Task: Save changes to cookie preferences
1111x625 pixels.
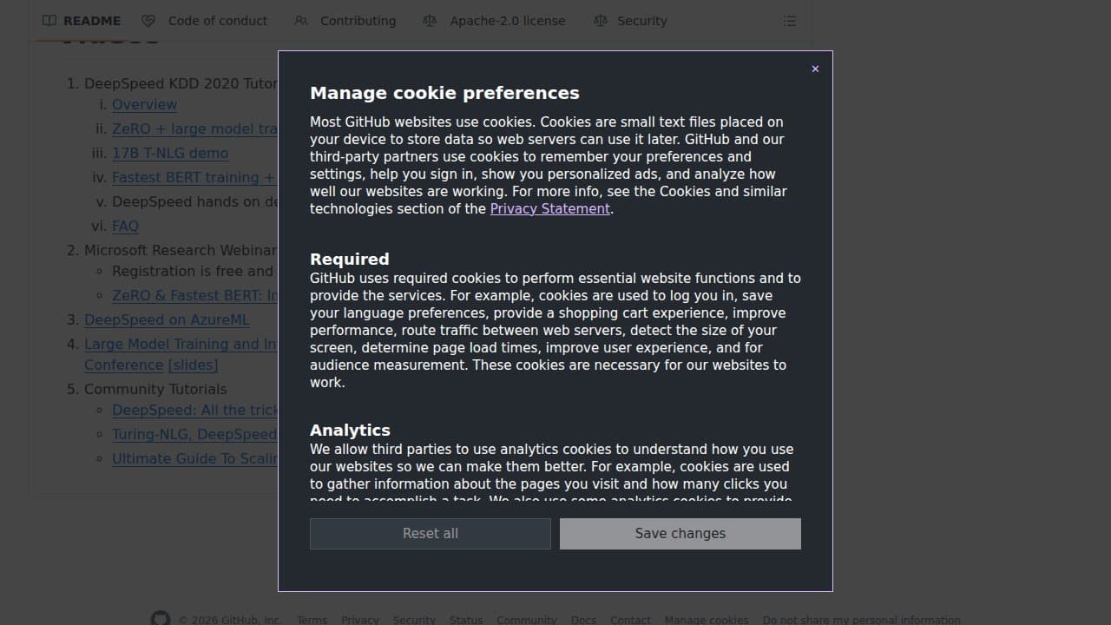Action: [680, 534]
